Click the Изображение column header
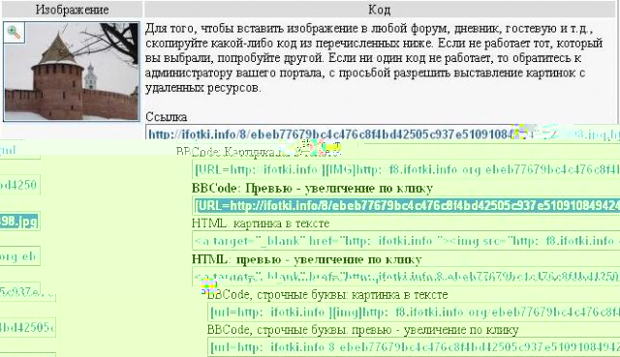Image resolution: width=620 pixels, height=357 pixels. [72, 10]
